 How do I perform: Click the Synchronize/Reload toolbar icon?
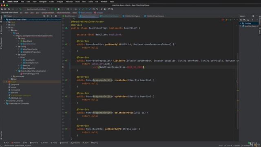(9, 9)
